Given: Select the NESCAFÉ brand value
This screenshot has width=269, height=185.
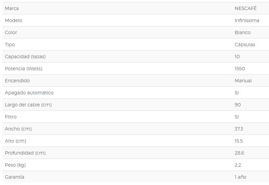Looking at the screenshot, I should (246, 8).
